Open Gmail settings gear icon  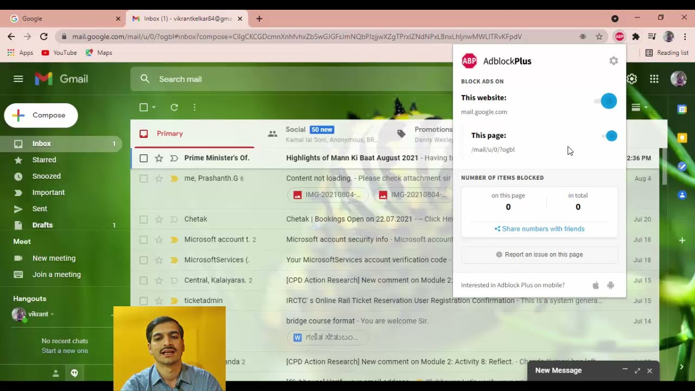pos(631,79)
